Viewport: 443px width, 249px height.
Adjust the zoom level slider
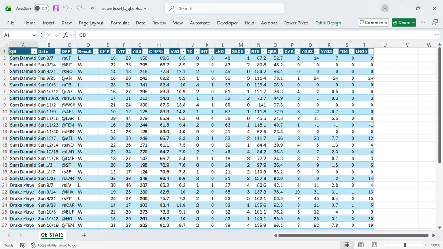pyautogui.click(x=405, y=245)
